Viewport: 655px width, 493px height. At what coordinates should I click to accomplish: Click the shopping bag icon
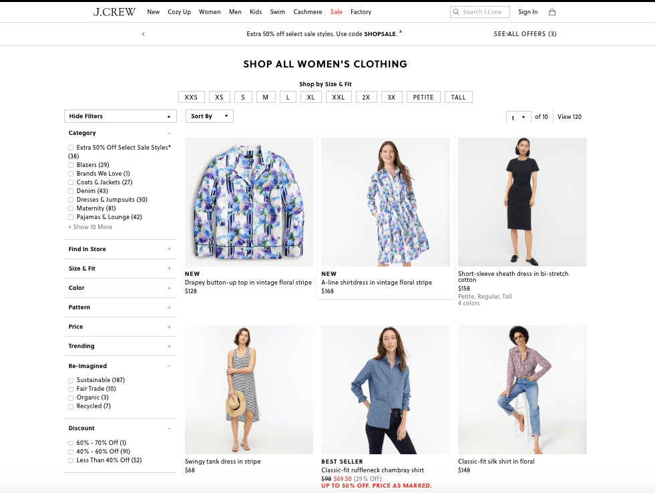pyautogui.click(x=552, y=12)
